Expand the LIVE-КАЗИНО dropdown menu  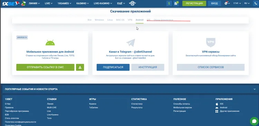[103, 3]
